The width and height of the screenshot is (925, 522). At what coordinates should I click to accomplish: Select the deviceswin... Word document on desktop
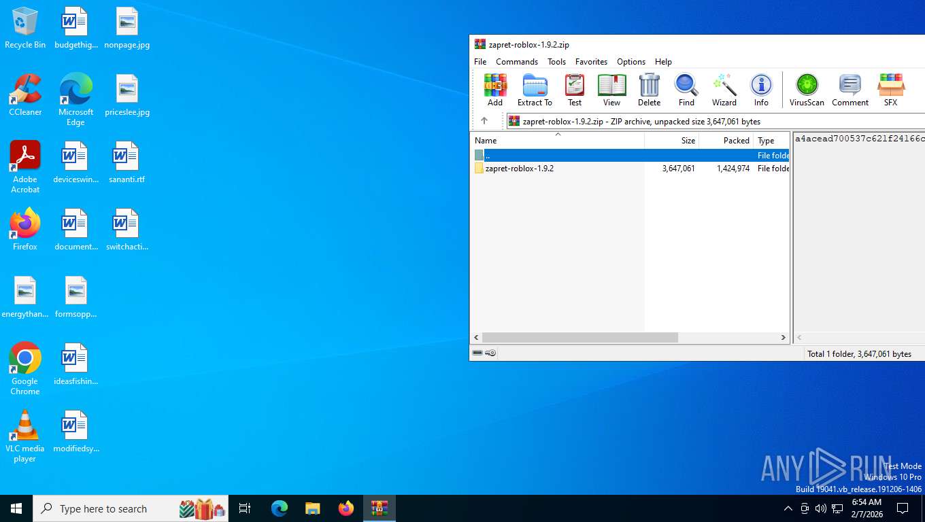75,162
